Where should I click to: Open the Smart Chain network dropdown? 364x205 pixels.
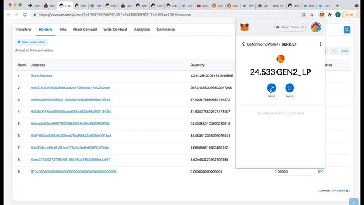289,27
